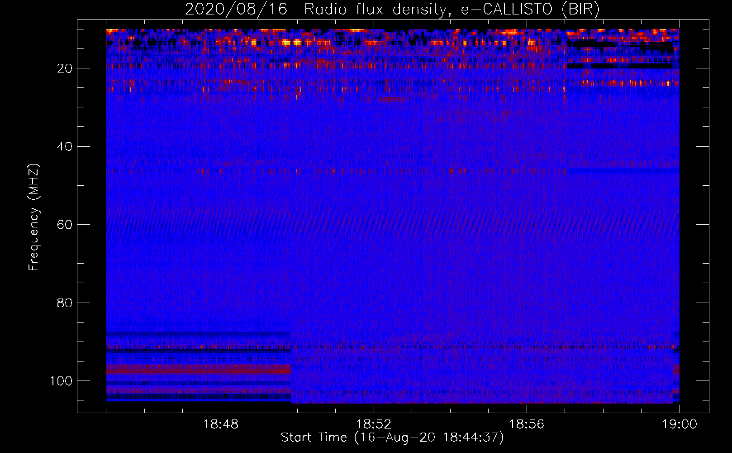This screenshot has height=453, width=732.
Task: Click the 40 frequency tick label
Action: point(65,147)
